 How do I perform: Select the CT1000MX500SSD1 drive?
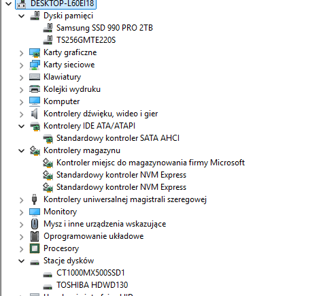coord(90,273)
